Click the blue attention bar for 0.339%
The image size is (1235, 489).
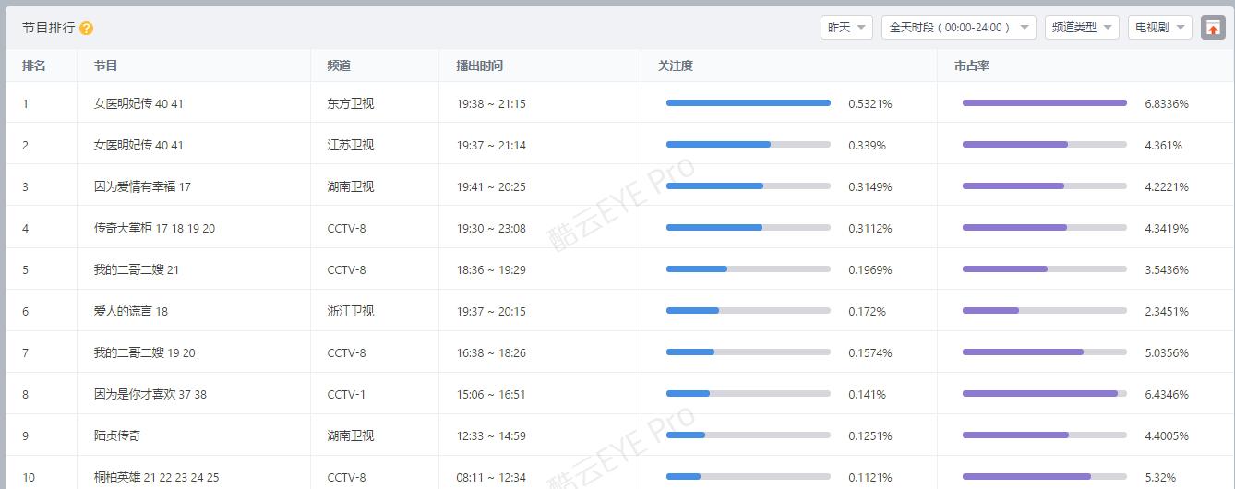pyautogui.click(x=718, y=144)
